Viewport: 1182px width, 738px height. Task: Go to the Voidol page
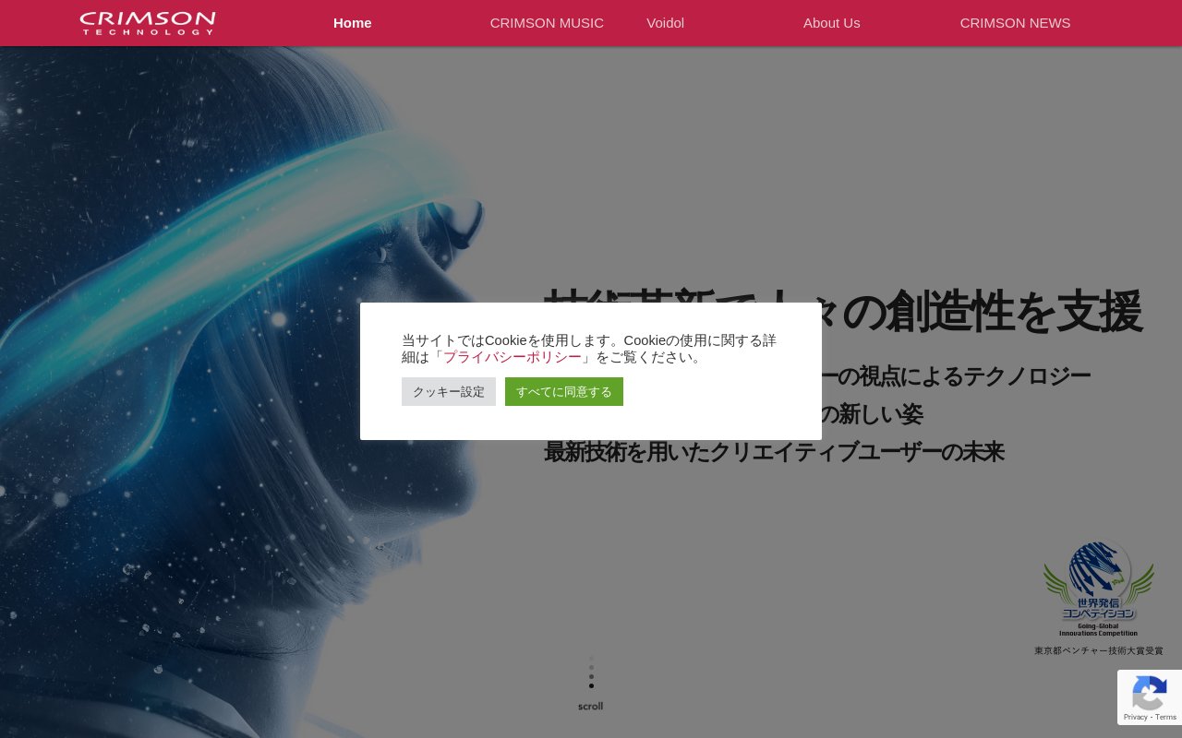(665, 23)
